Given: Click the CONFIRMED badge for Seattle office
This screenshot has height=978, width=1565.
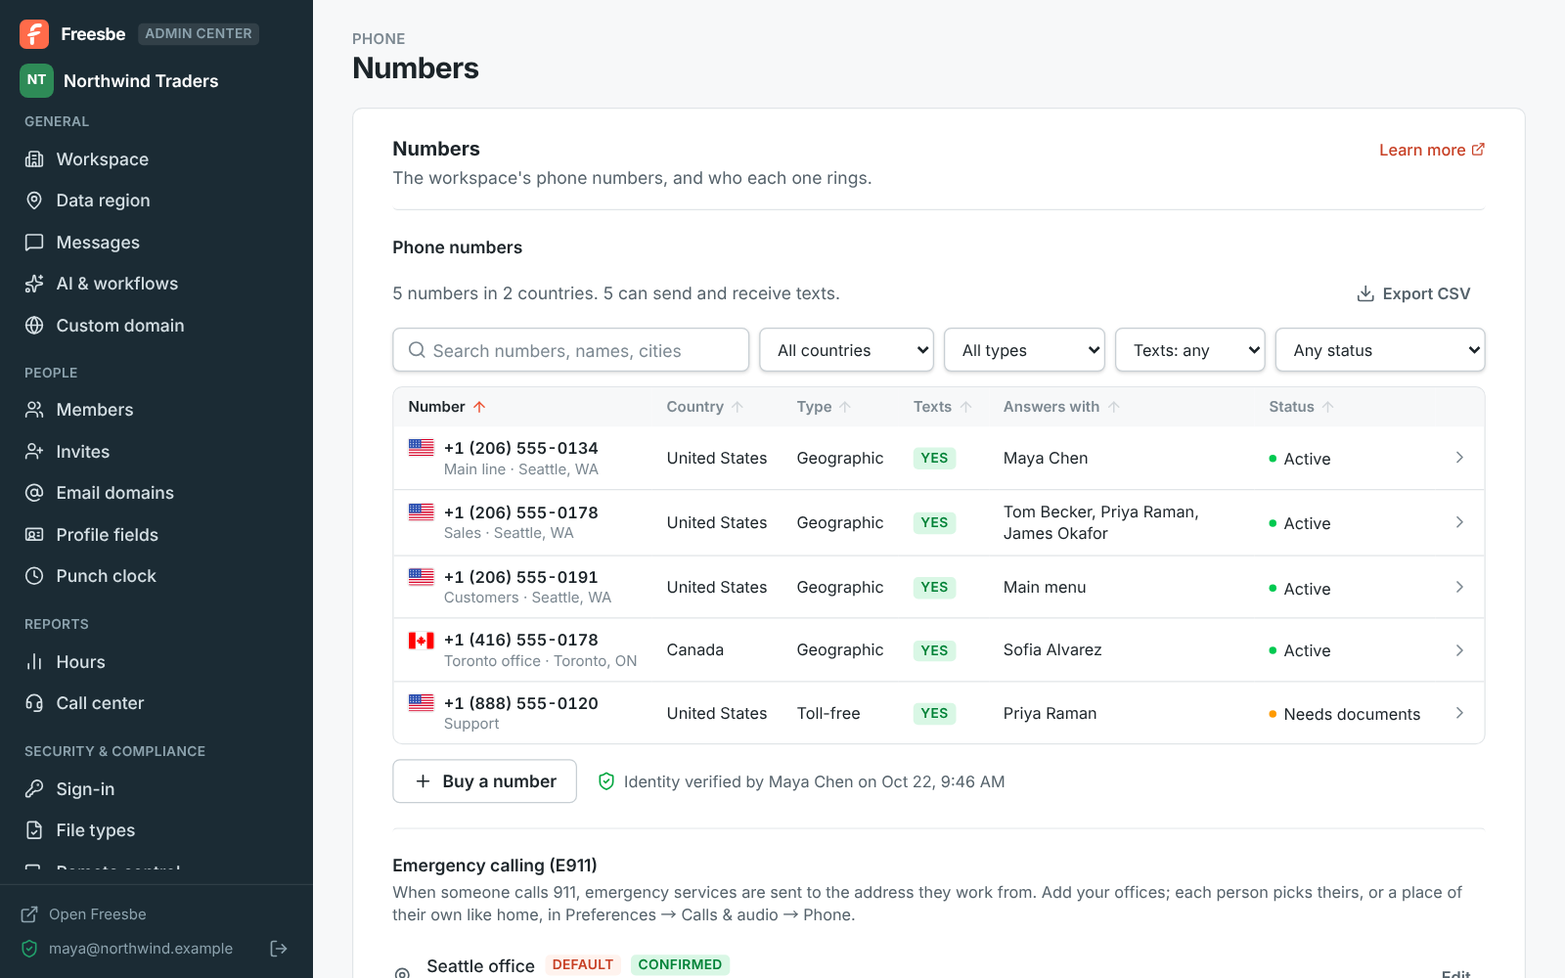Looking at the screenshot, I should click(x=680, y=964).
